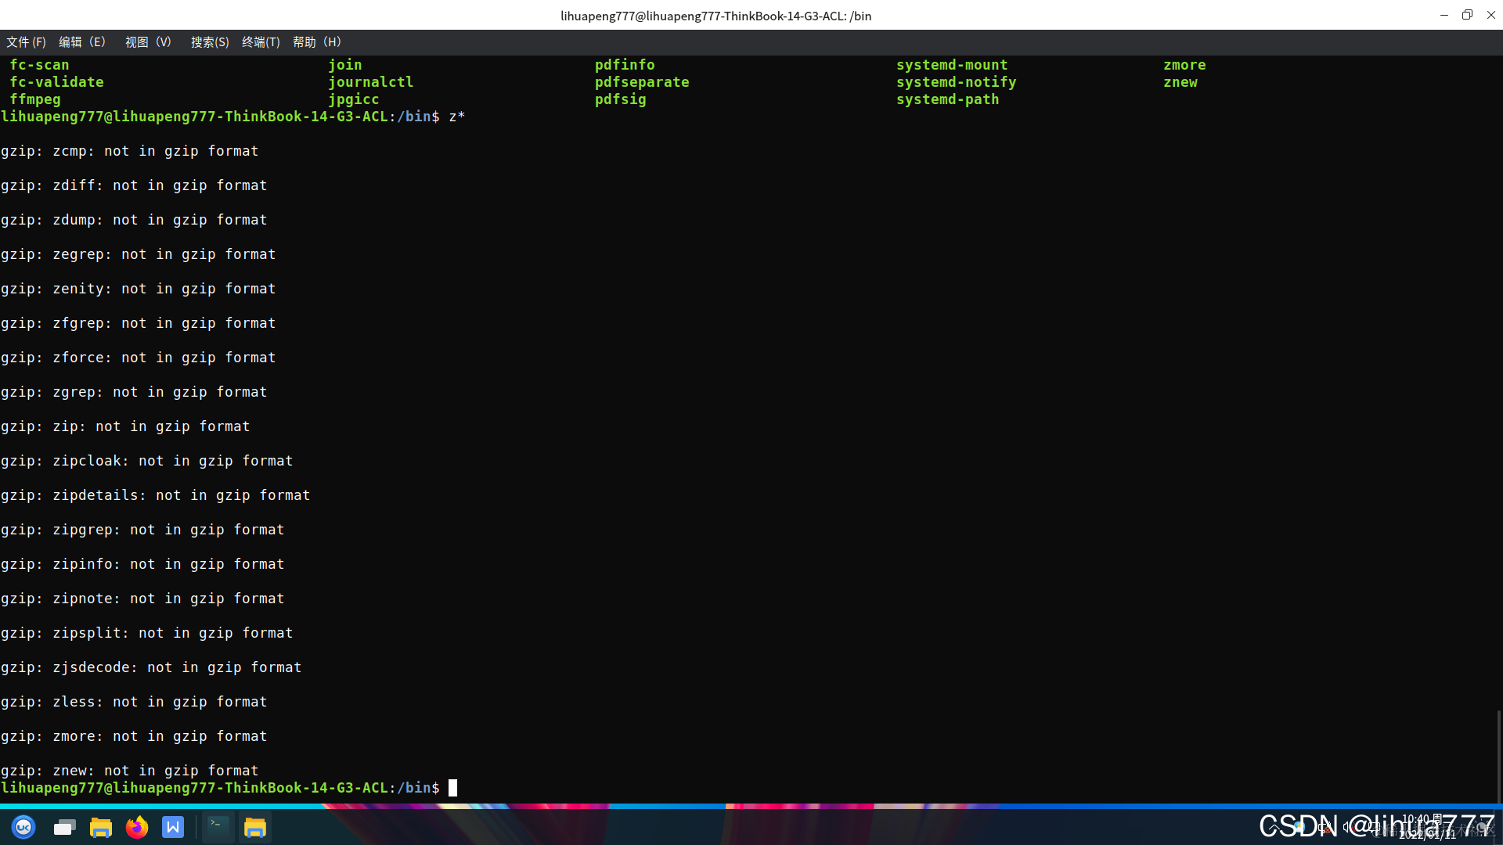Open the 终端(T) menu
Viewport: 1503px width, 845px height.
[x=261, y=42]
